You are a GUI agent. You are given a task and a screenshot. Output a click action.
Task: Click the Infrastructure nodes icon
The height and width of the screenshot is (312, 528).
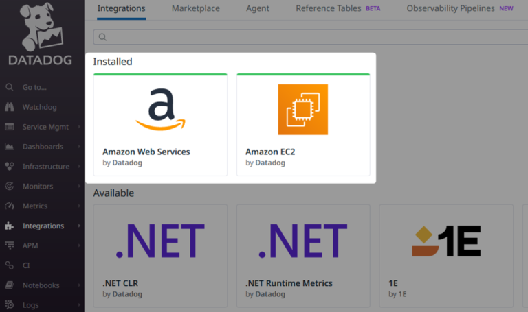(10, 167)
